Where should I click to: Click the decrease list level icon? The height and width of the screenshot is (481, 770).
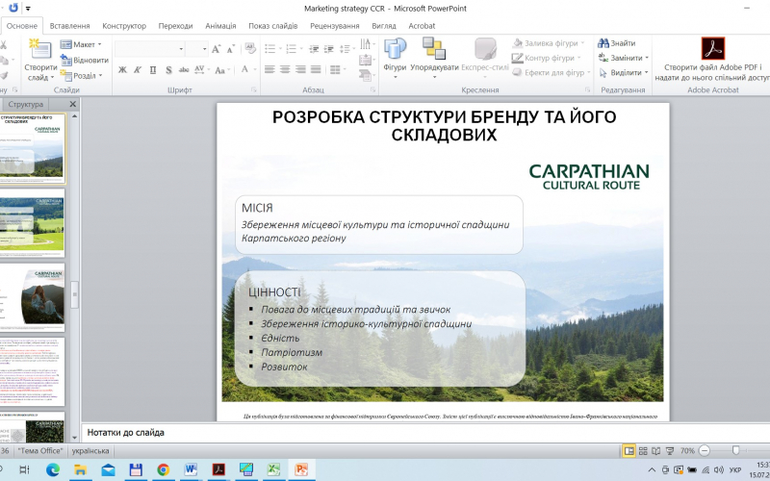point(314,49)
